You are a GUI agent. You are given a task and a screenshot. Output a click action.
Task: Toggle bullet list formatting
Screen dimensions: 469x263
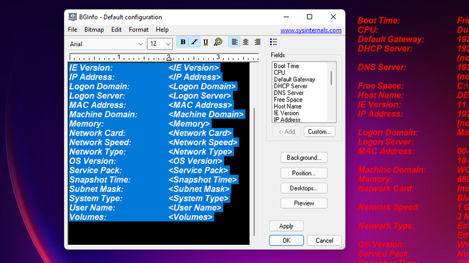pos(273,42)
